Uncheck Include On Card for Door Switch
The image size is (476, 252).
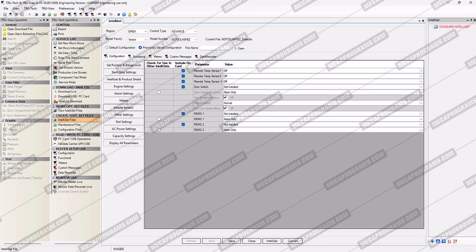click(183, 87)
